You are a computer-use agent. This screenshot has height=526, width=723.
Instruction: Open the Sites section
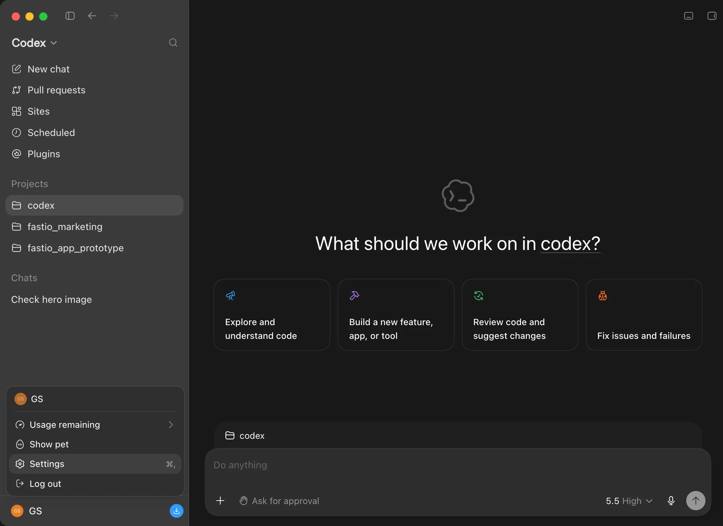(x=94, y=111)
